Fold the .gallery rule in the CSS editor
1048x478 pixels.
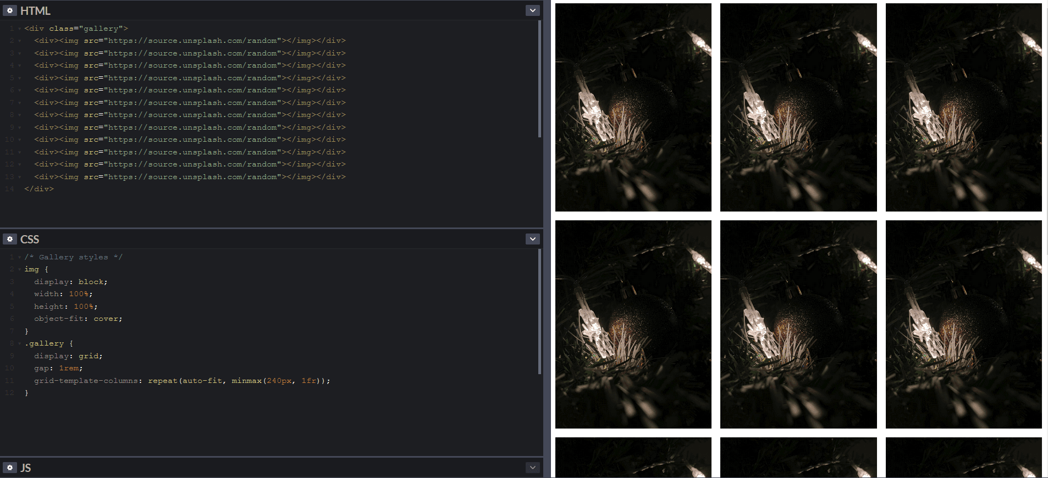[20, 343]
